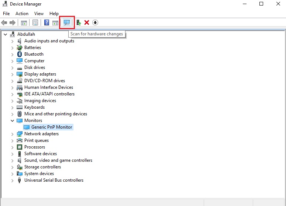Screen dimensions: 286x206
Task: Click the Imaging devices camera icon
Action: point(20,101)
